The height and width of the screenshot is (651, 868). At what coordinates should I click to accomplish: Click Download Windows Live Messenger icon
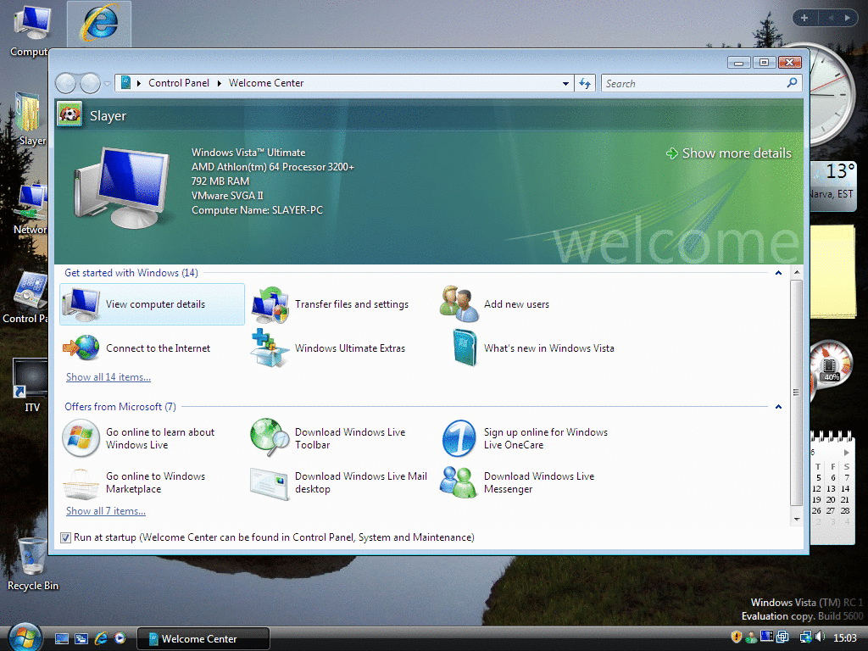[x=459, y=482]
